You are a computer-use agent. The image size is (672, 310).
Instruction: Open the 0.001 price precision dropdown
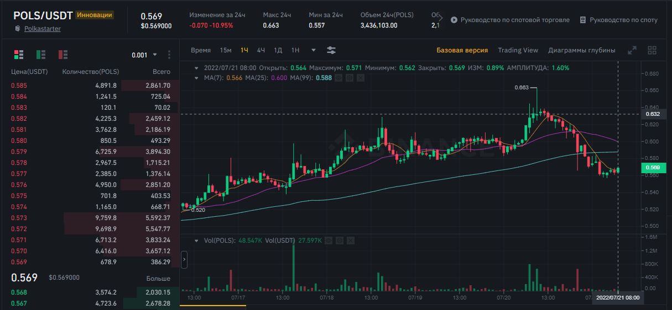pyautogui.click(x=144, y=55)
